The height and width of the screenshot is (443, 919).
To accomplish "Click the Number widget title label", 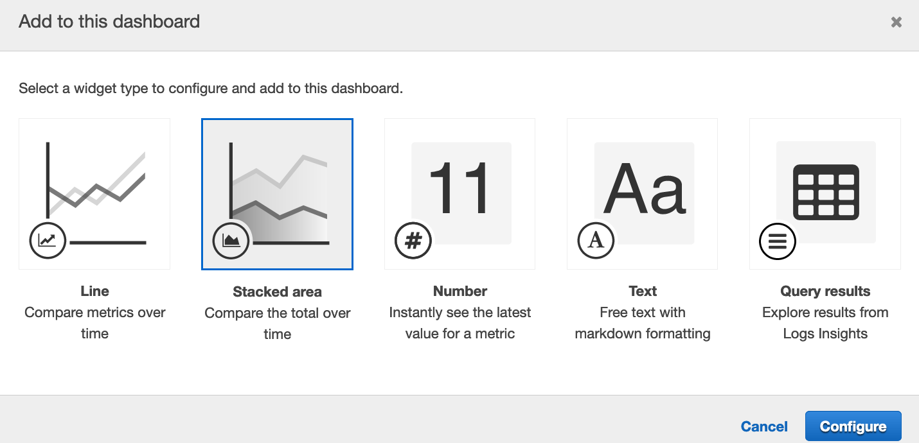I will point(460,291).
